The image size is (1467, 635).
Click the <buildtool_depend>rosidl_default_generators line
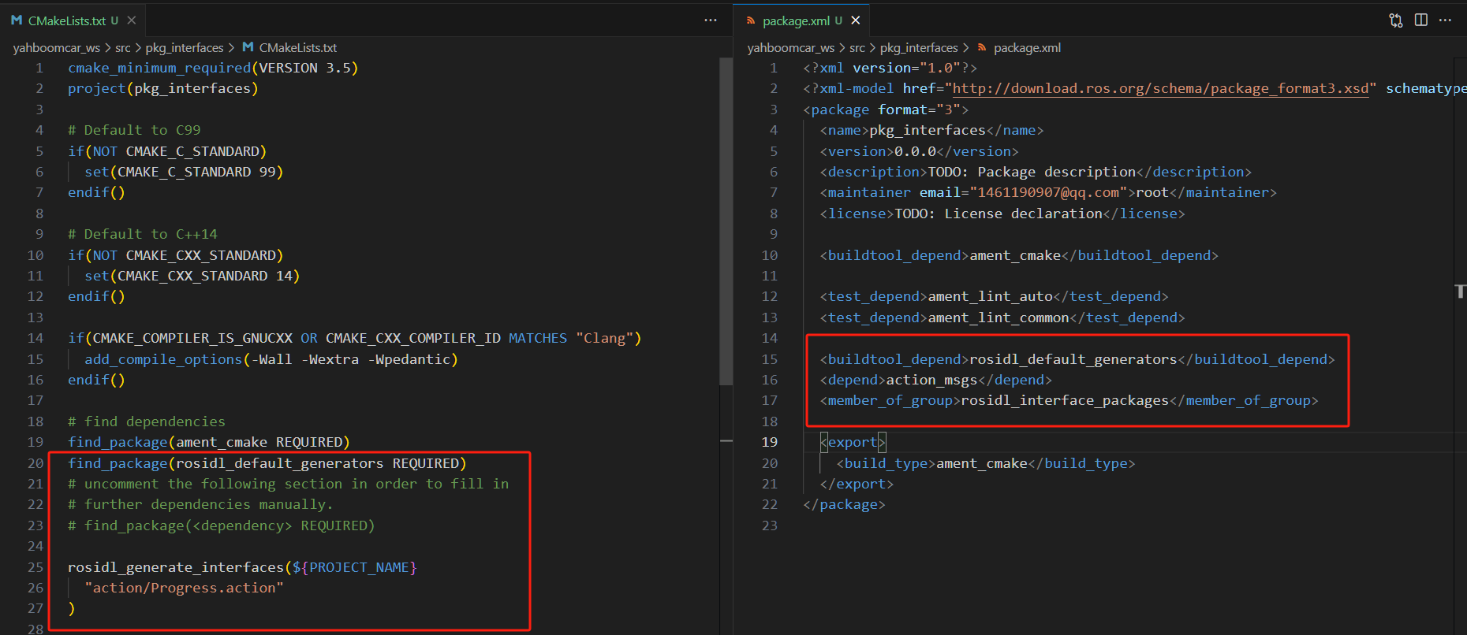coord(1077,359)
